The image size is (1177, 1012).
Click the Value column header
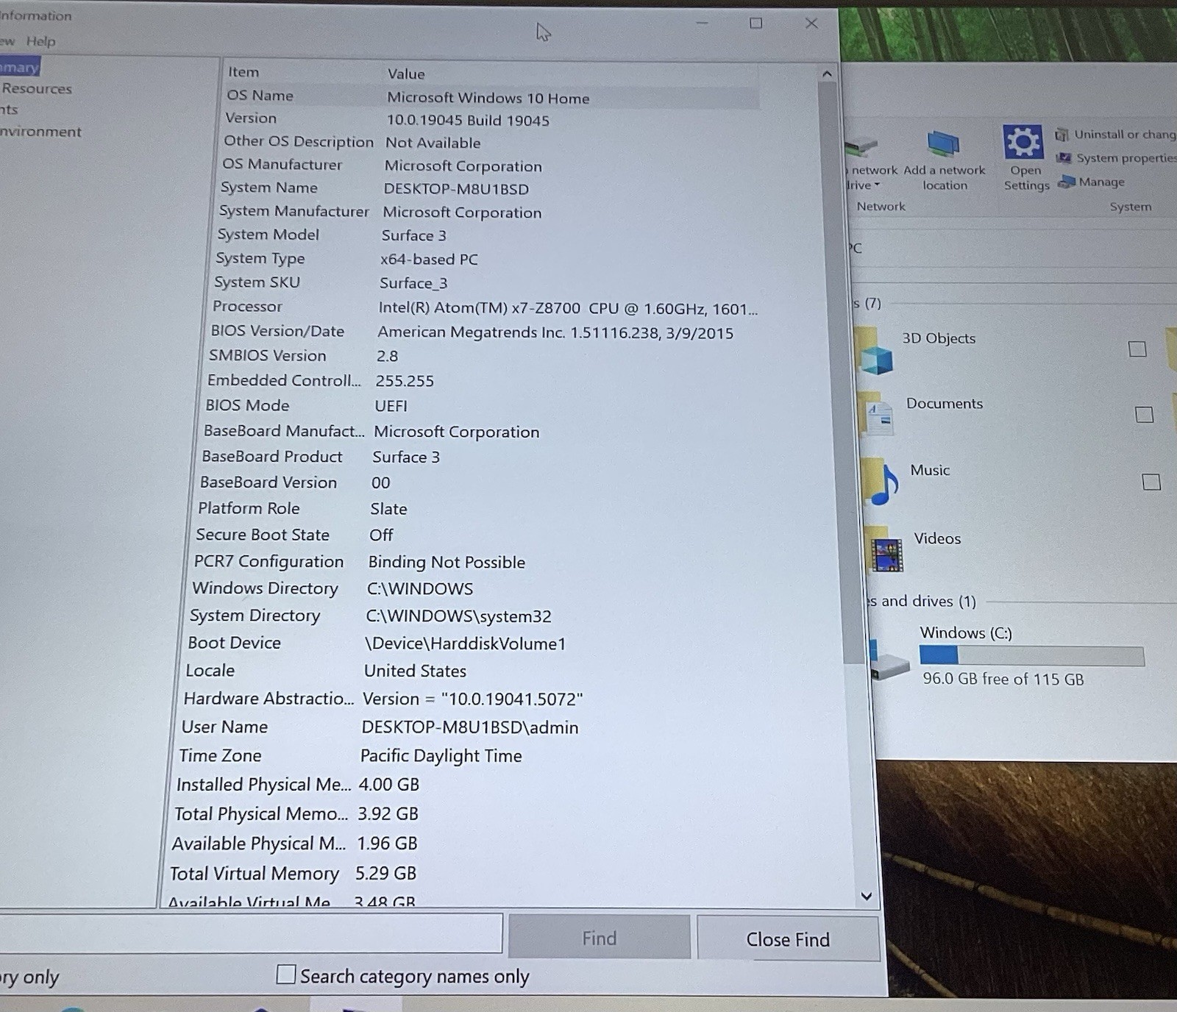pos(406,74)
